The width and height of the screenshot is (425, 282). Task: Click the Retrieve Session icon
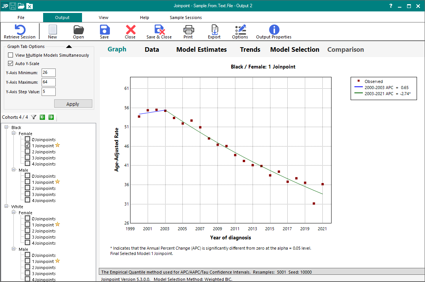(x=19, y=30)
